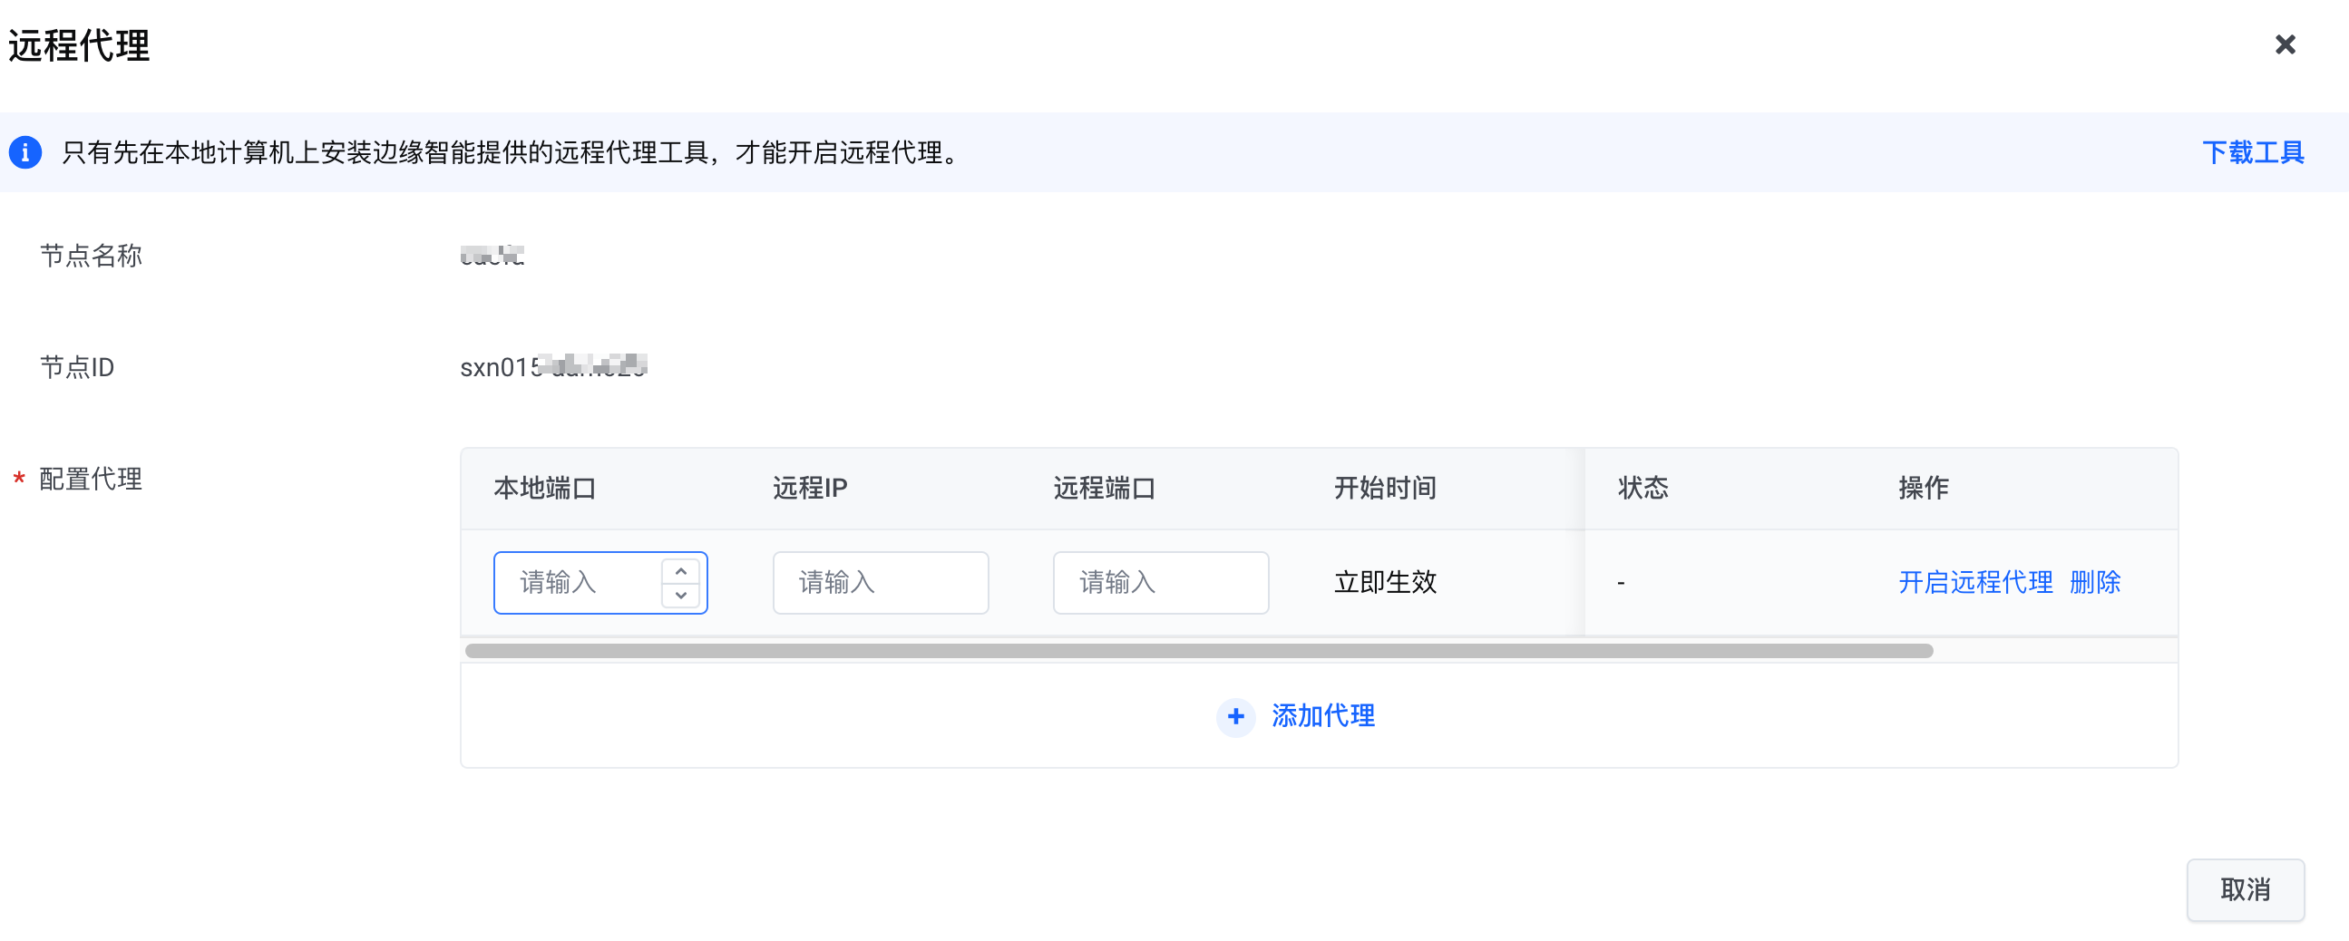Click the 立即生效 cell text
The width and height of the screenshot is (2349, 941).
coord(1385,583)
